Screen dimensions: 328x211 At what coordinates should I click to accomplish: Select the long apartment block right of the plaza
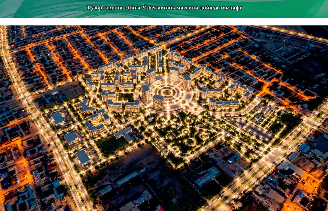(x=224, y=105)
